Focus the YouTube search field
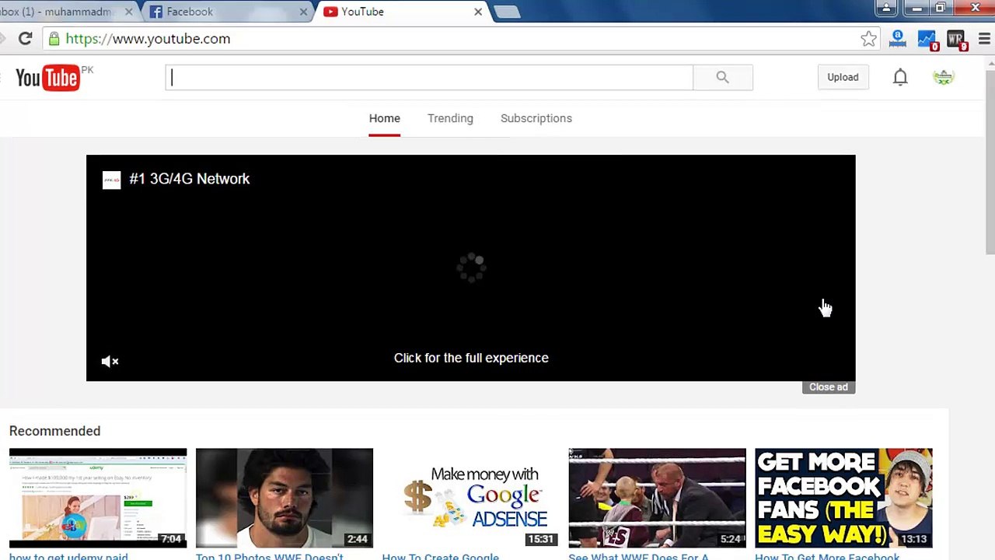 tap(429, 77)
